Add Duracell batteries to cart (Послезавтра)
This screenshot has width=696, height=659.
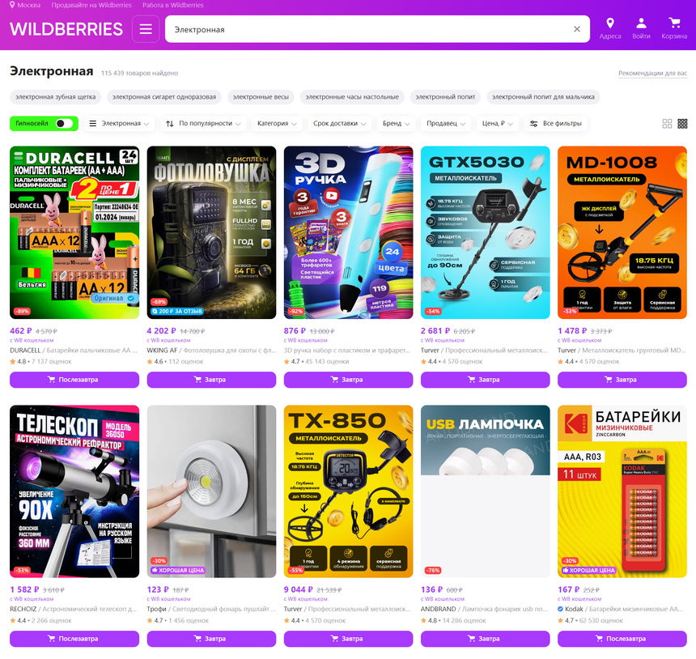[74, 380]
